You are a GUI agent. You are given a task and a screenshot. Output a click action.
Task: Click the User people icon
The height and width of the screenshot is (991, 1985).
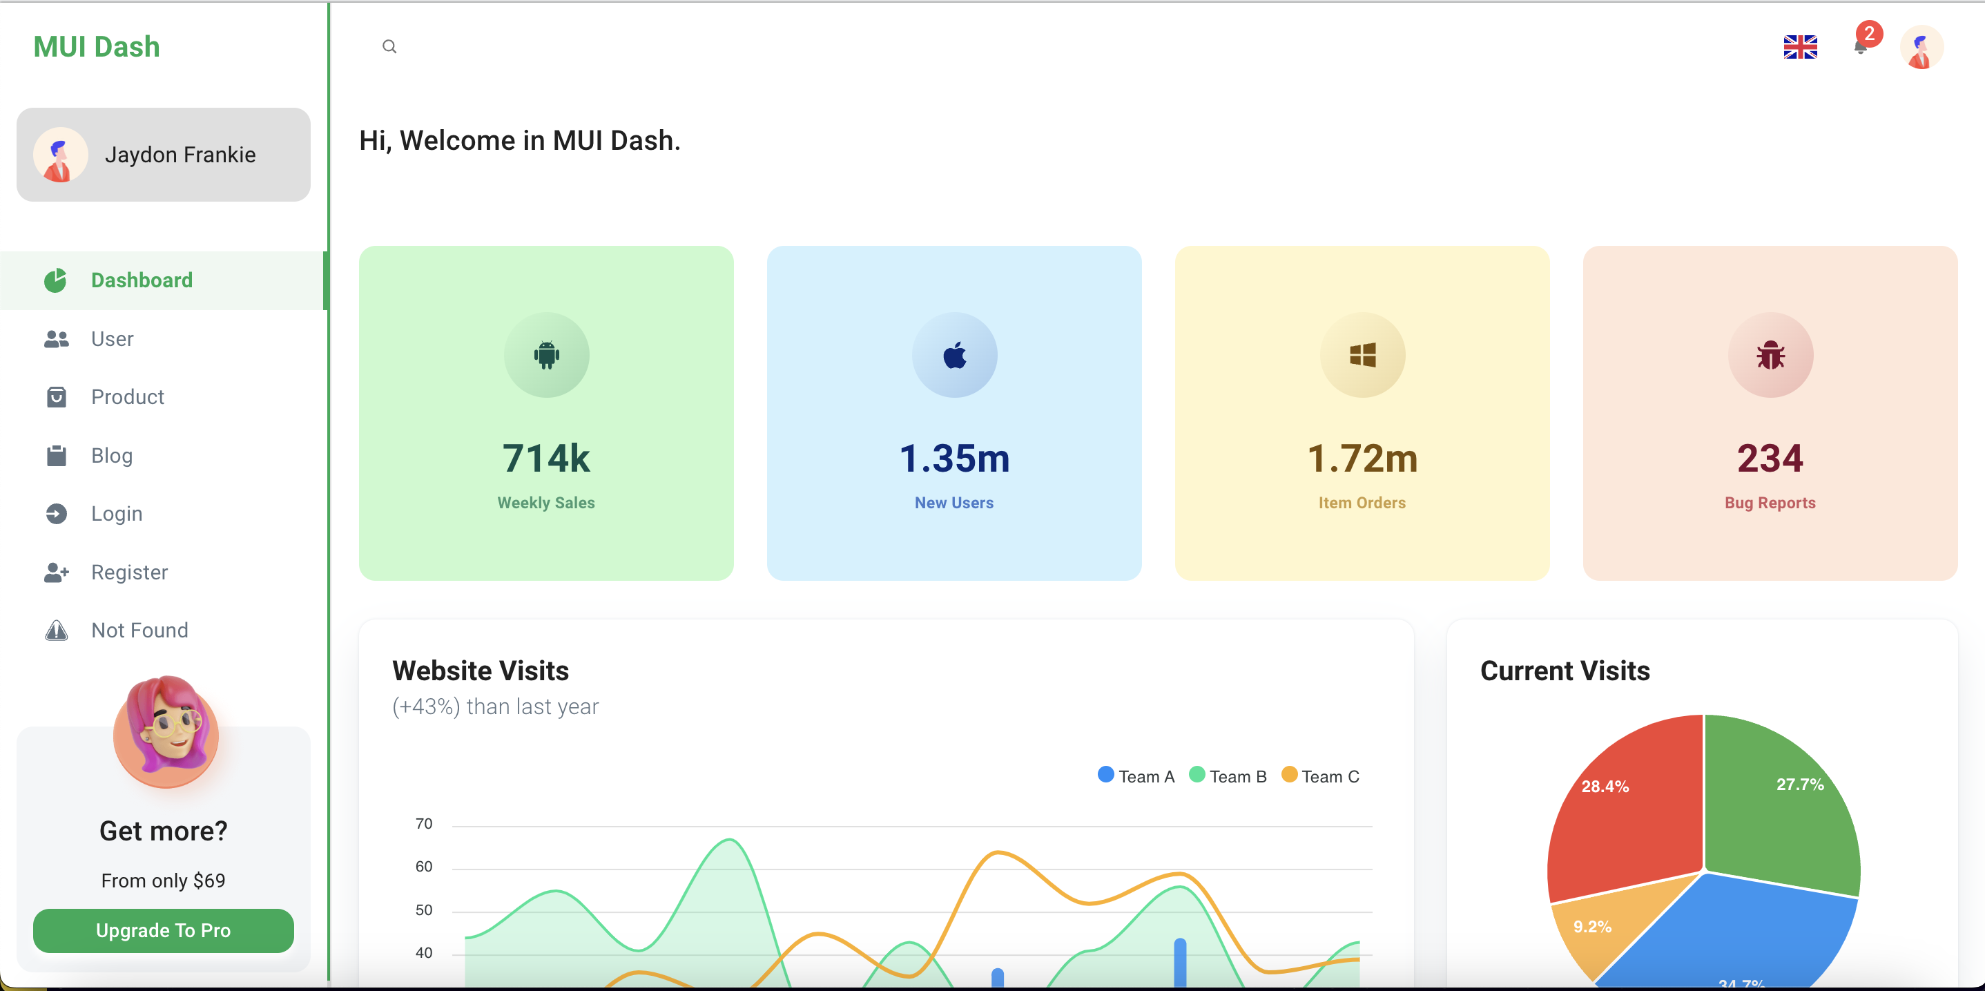coord(56,339)
